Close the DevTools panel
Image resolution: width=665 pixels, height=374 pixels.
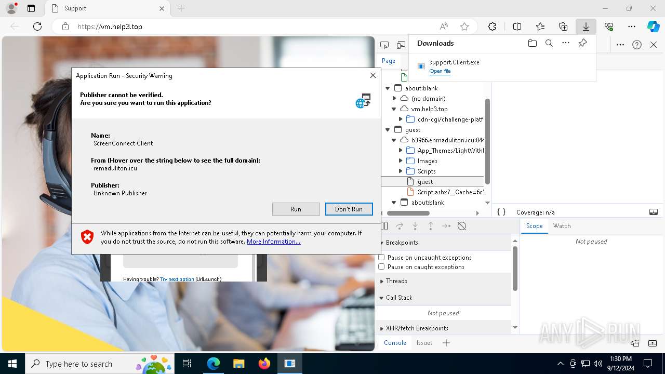[x=654, y=45]
